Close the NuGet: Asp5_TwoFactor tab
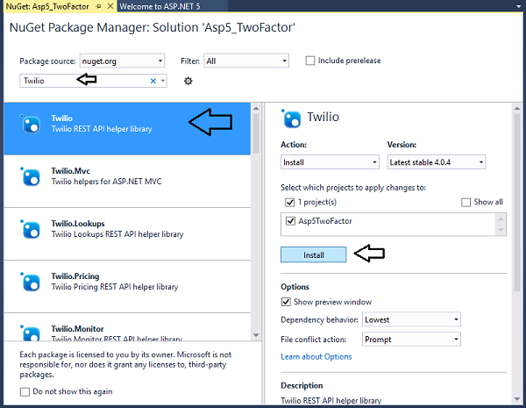526x408 pixels. 110,6
